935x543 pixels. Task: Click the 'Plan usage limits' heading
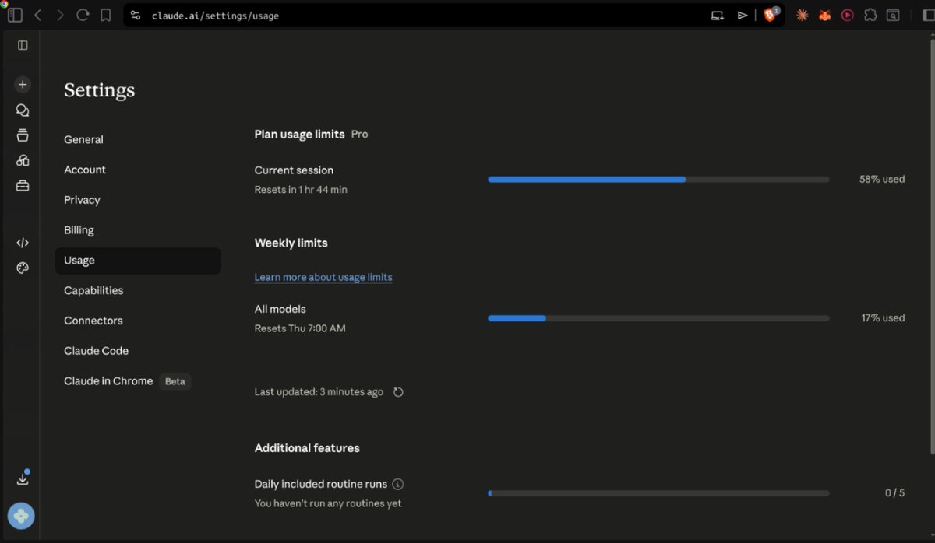point(299,134)
